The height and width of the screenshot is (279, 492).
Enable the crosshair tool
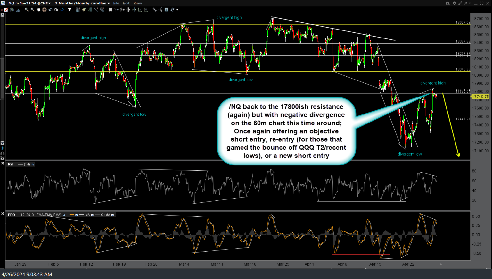45,10
